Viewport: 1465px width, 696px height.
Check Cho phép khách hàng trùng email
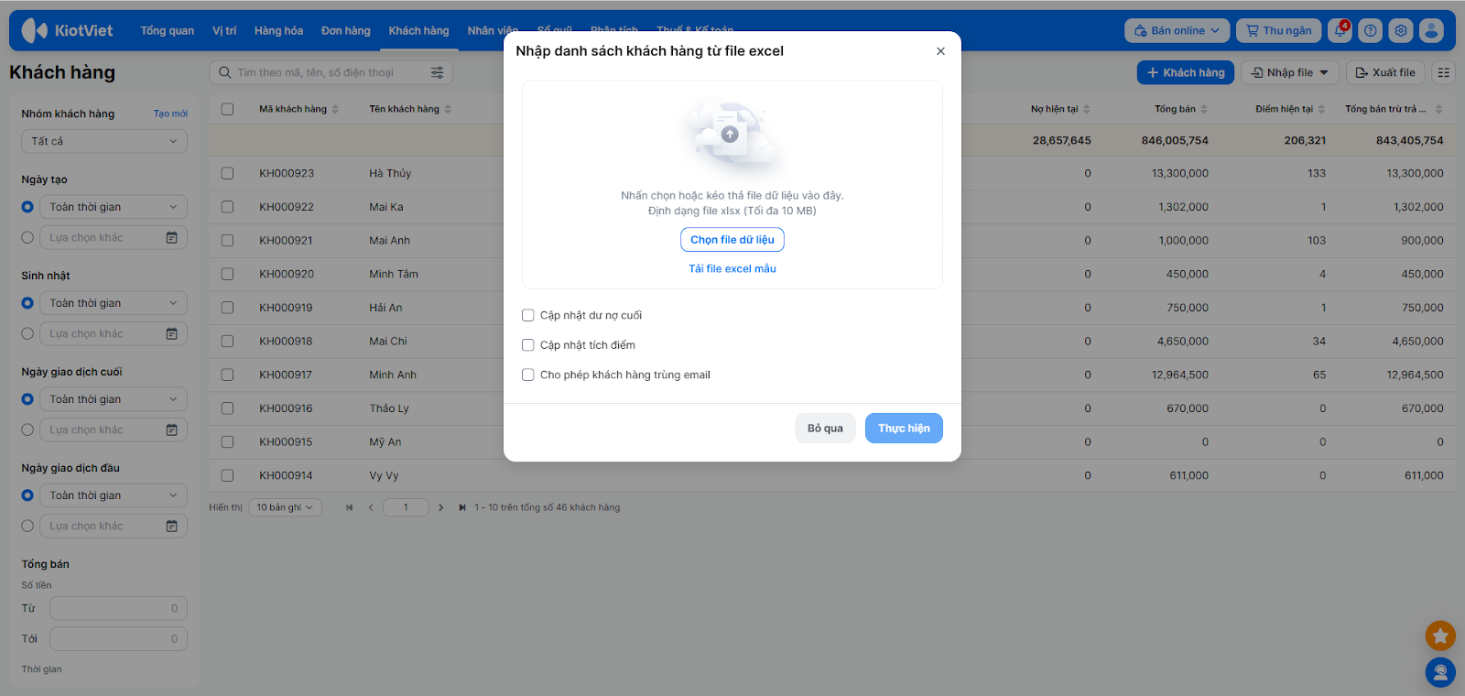pyautogui.click(x=528, y=375)
